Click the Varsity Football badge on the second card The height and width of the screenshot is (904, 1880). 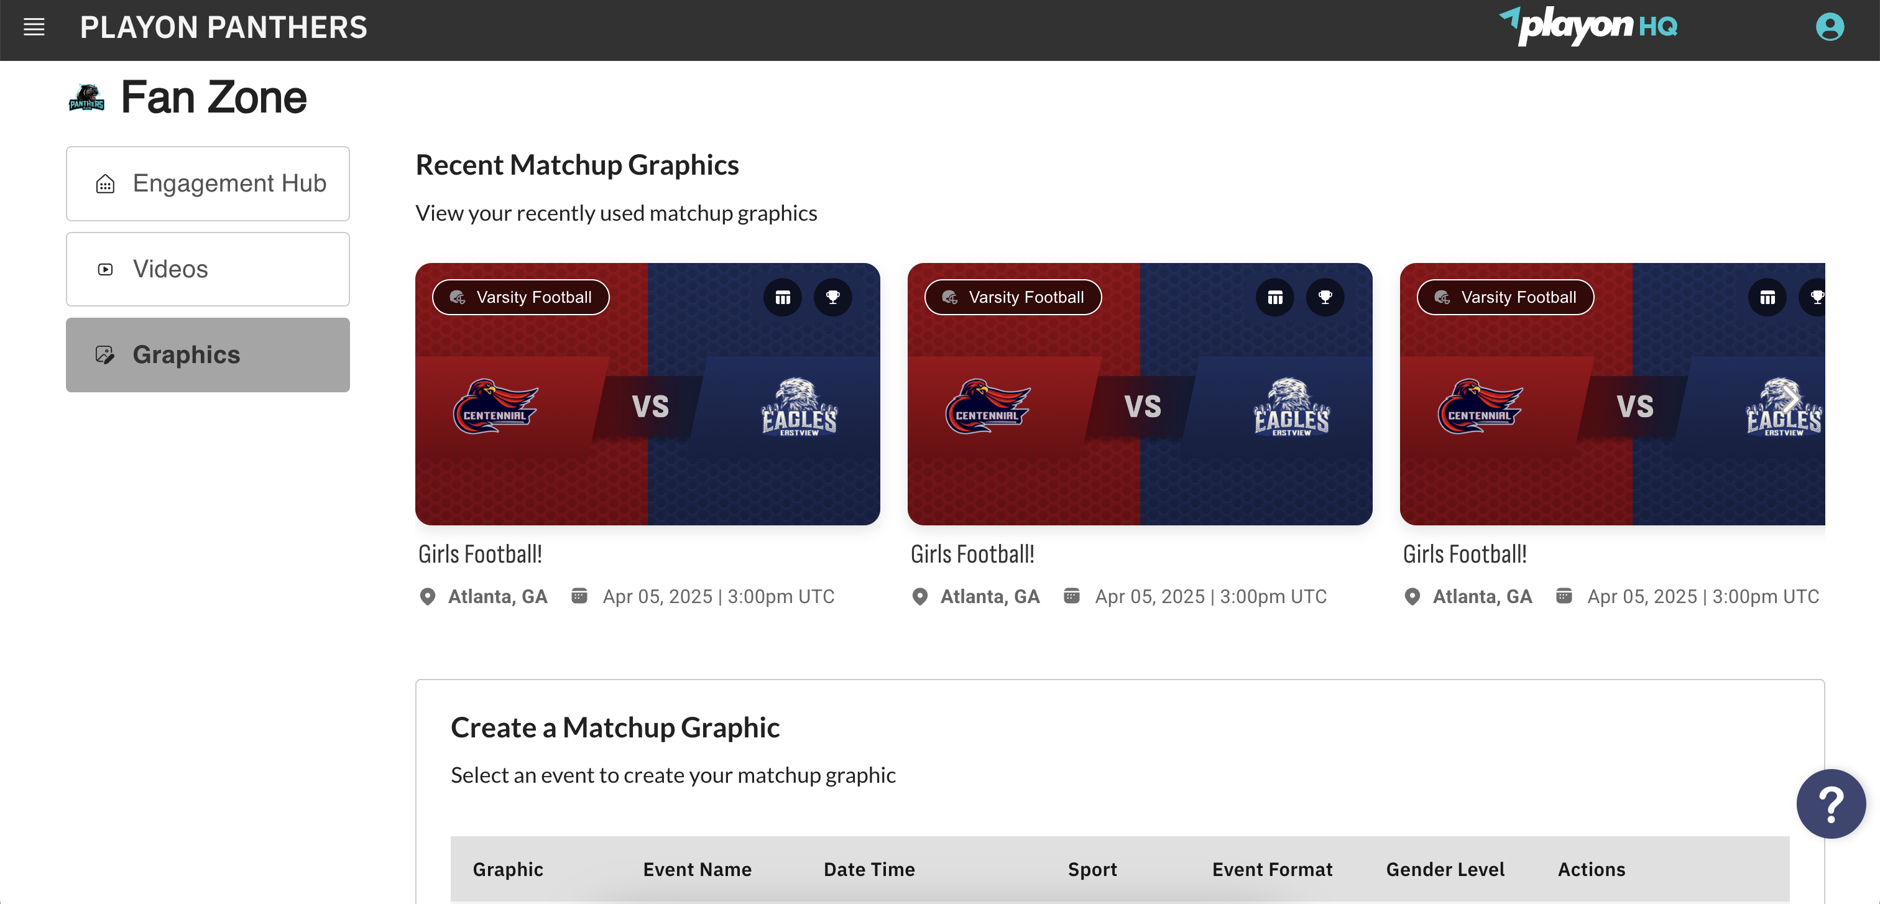pyautogui.click(x=1013, y=297)
